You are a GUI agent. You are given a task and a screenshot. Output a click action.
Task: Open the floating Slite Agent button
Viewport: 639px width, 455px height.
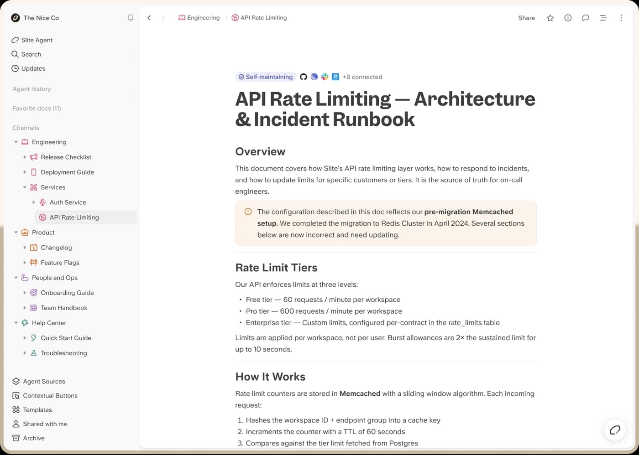[x=615, y=430]
